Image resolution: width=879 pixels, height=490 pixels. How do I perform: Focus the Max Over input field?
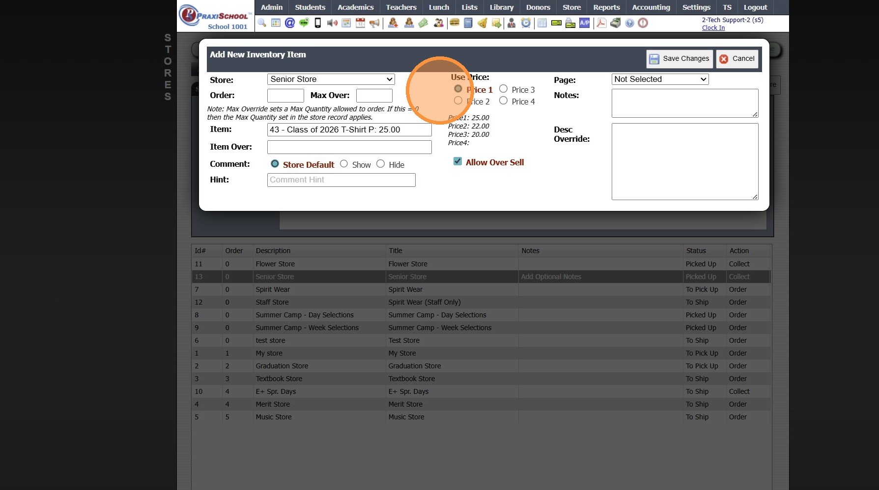374,96
